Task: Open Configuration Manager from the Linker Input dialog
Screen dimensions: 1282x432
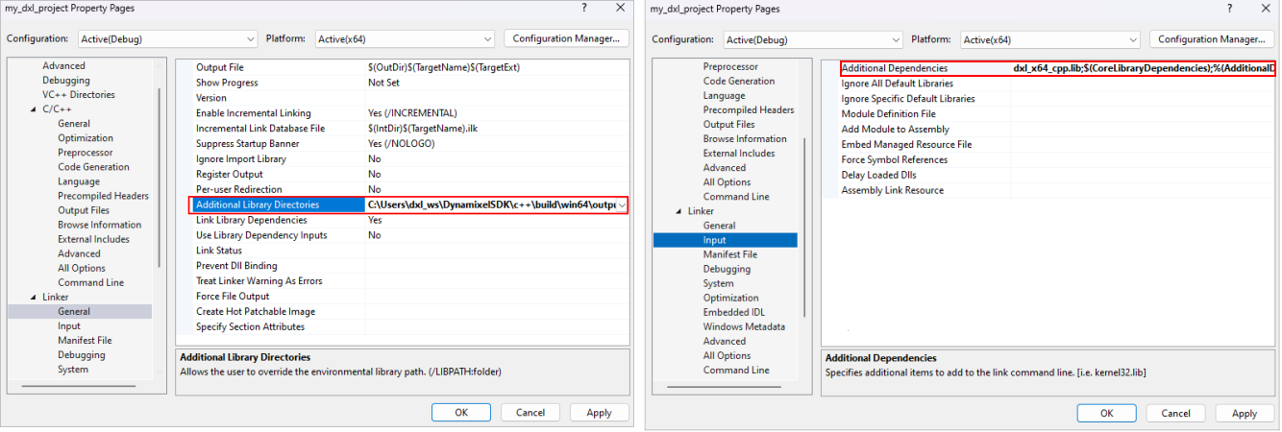Action: point(1211,39)
